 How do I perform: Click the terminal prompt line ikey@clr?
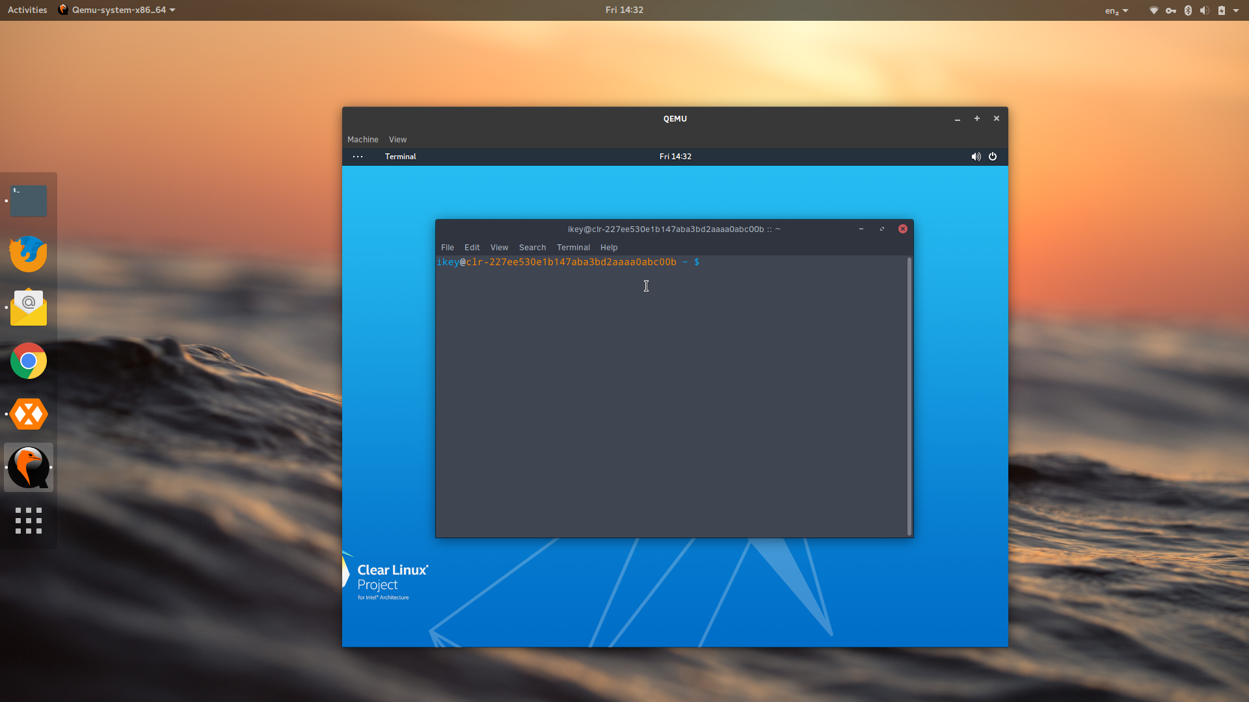tap(568, 262)
